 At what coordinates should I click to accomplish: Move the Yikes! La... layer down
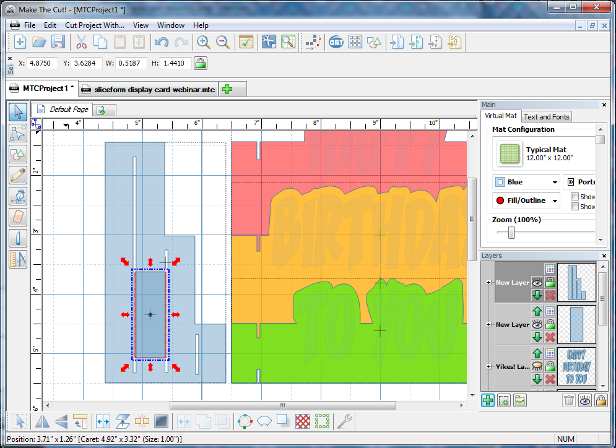(537, 379)
